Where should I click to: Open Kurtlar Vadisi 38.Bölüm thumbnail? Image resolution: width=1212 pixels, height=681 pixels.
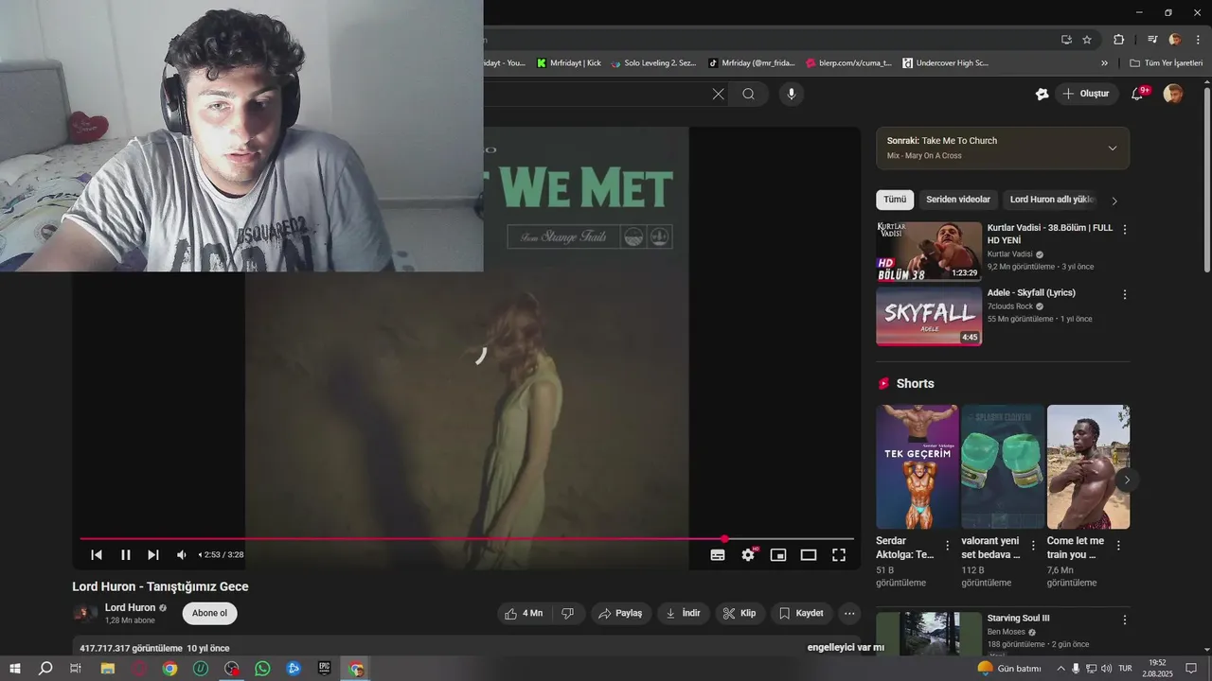(929, 252)
